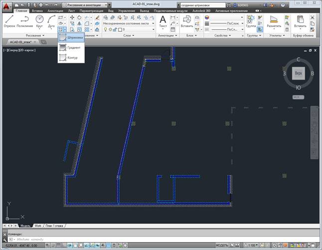Open the Вставка ribbon tab
Image resolution: width=322 pixels, height=250 pixels.
tap(37, 10)
